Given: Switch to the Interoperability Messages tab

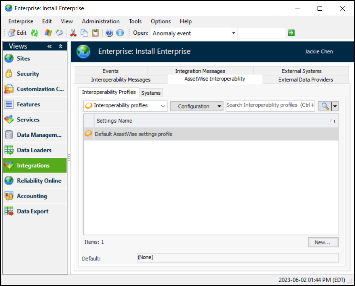Looking at the screenshot, I should pyautogui.click(x=121, y=79).
